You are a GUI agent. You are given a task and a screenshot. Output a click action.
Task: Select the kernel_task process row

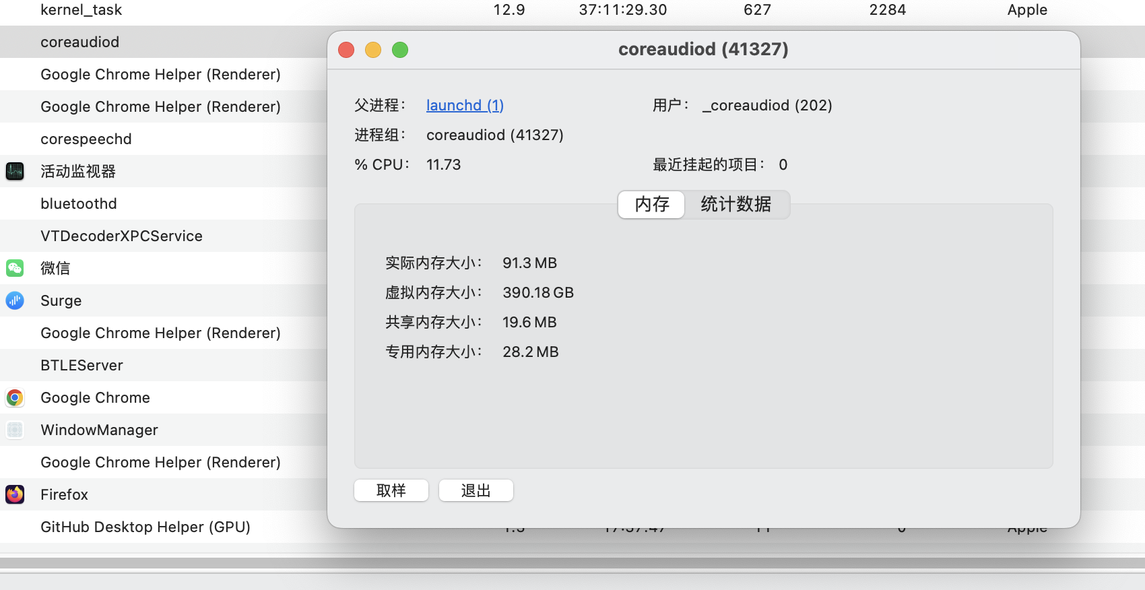tap(81, 10)
